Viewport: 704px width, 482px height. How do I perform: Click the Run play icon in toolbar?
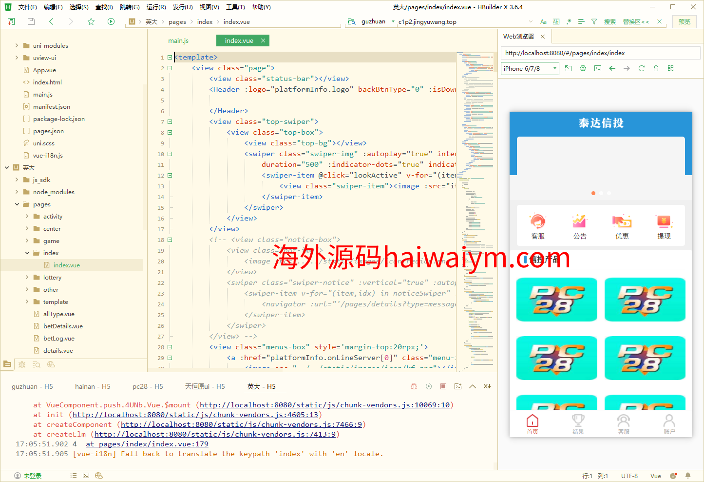[x=111, y=21]
